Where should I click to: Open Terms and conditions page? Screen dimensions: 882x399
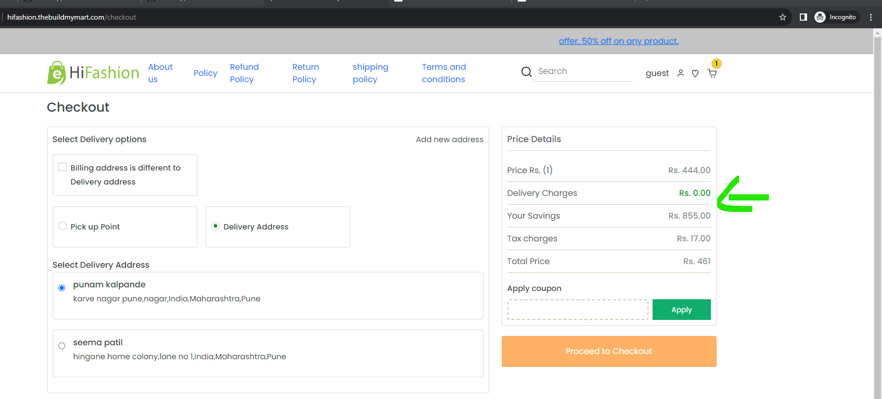(x=444, y=73)
